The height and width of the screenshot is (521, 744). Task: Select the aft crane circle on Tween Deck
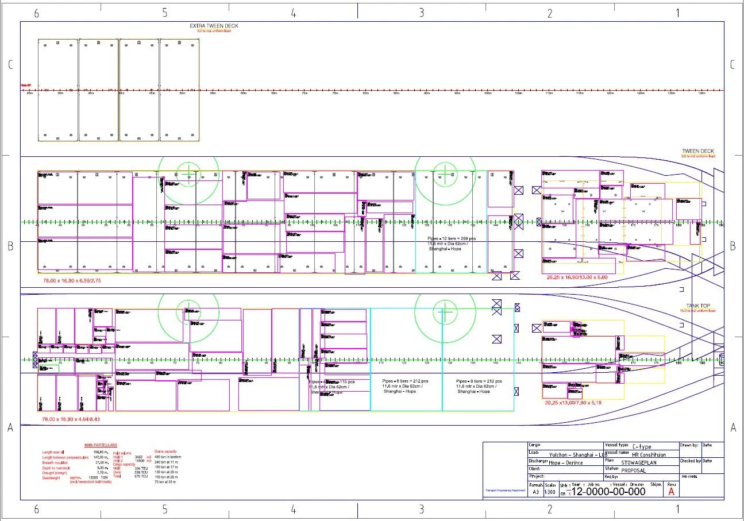(190, 171)
